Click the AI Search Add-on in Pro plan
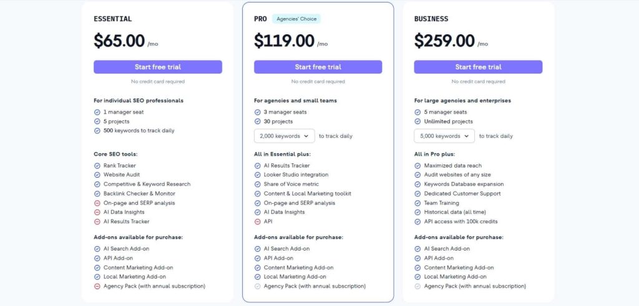 coord(286,249)
